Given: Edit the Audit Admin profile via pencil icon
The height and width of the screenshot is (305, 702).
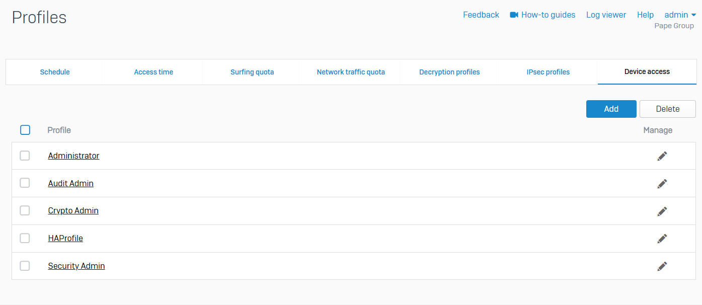Looking at the screenshot, I should pos(662,184).
